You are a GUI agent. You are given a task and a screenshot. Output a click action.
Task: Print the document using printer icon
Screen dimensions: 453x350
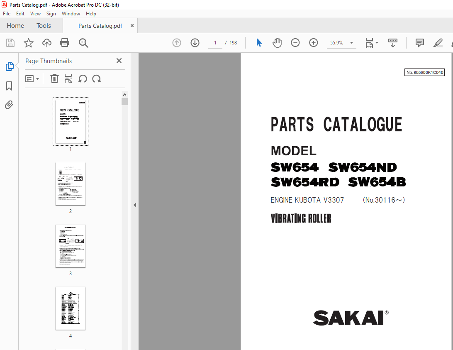click(x=65, y=43)
